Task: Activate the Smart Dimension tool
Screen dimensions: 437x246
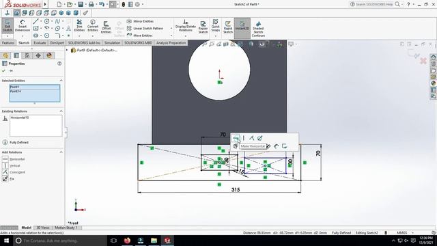Action: (23, 26)
